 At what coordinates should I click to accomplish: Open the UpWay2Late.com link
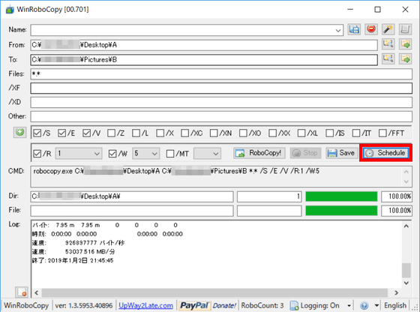(146, 305)
